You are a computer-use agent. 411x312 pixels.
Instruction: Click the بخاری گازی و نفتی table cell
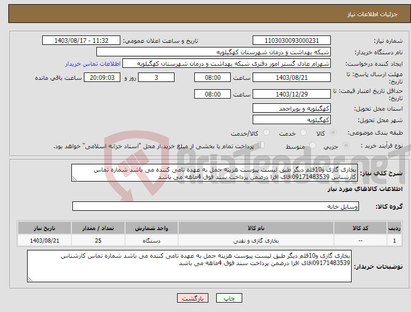coord(256,241)
